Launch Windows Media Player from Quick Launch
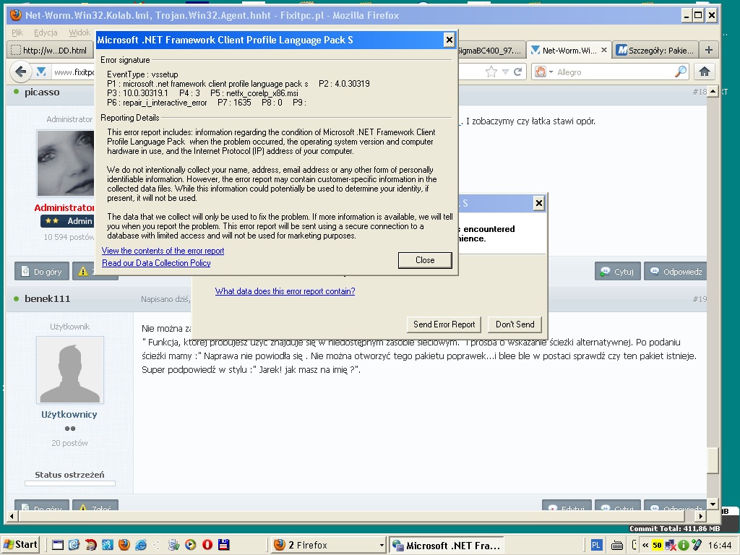Screen dimensions: 740x555 tap(191, 545)
